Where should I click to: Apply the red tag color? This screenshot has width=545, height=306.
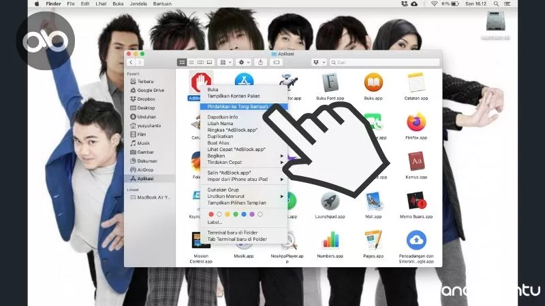click(211, 214)
